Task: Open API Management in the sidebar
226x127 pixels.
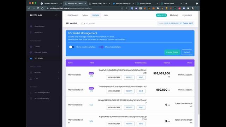Action: pos(42,92)
